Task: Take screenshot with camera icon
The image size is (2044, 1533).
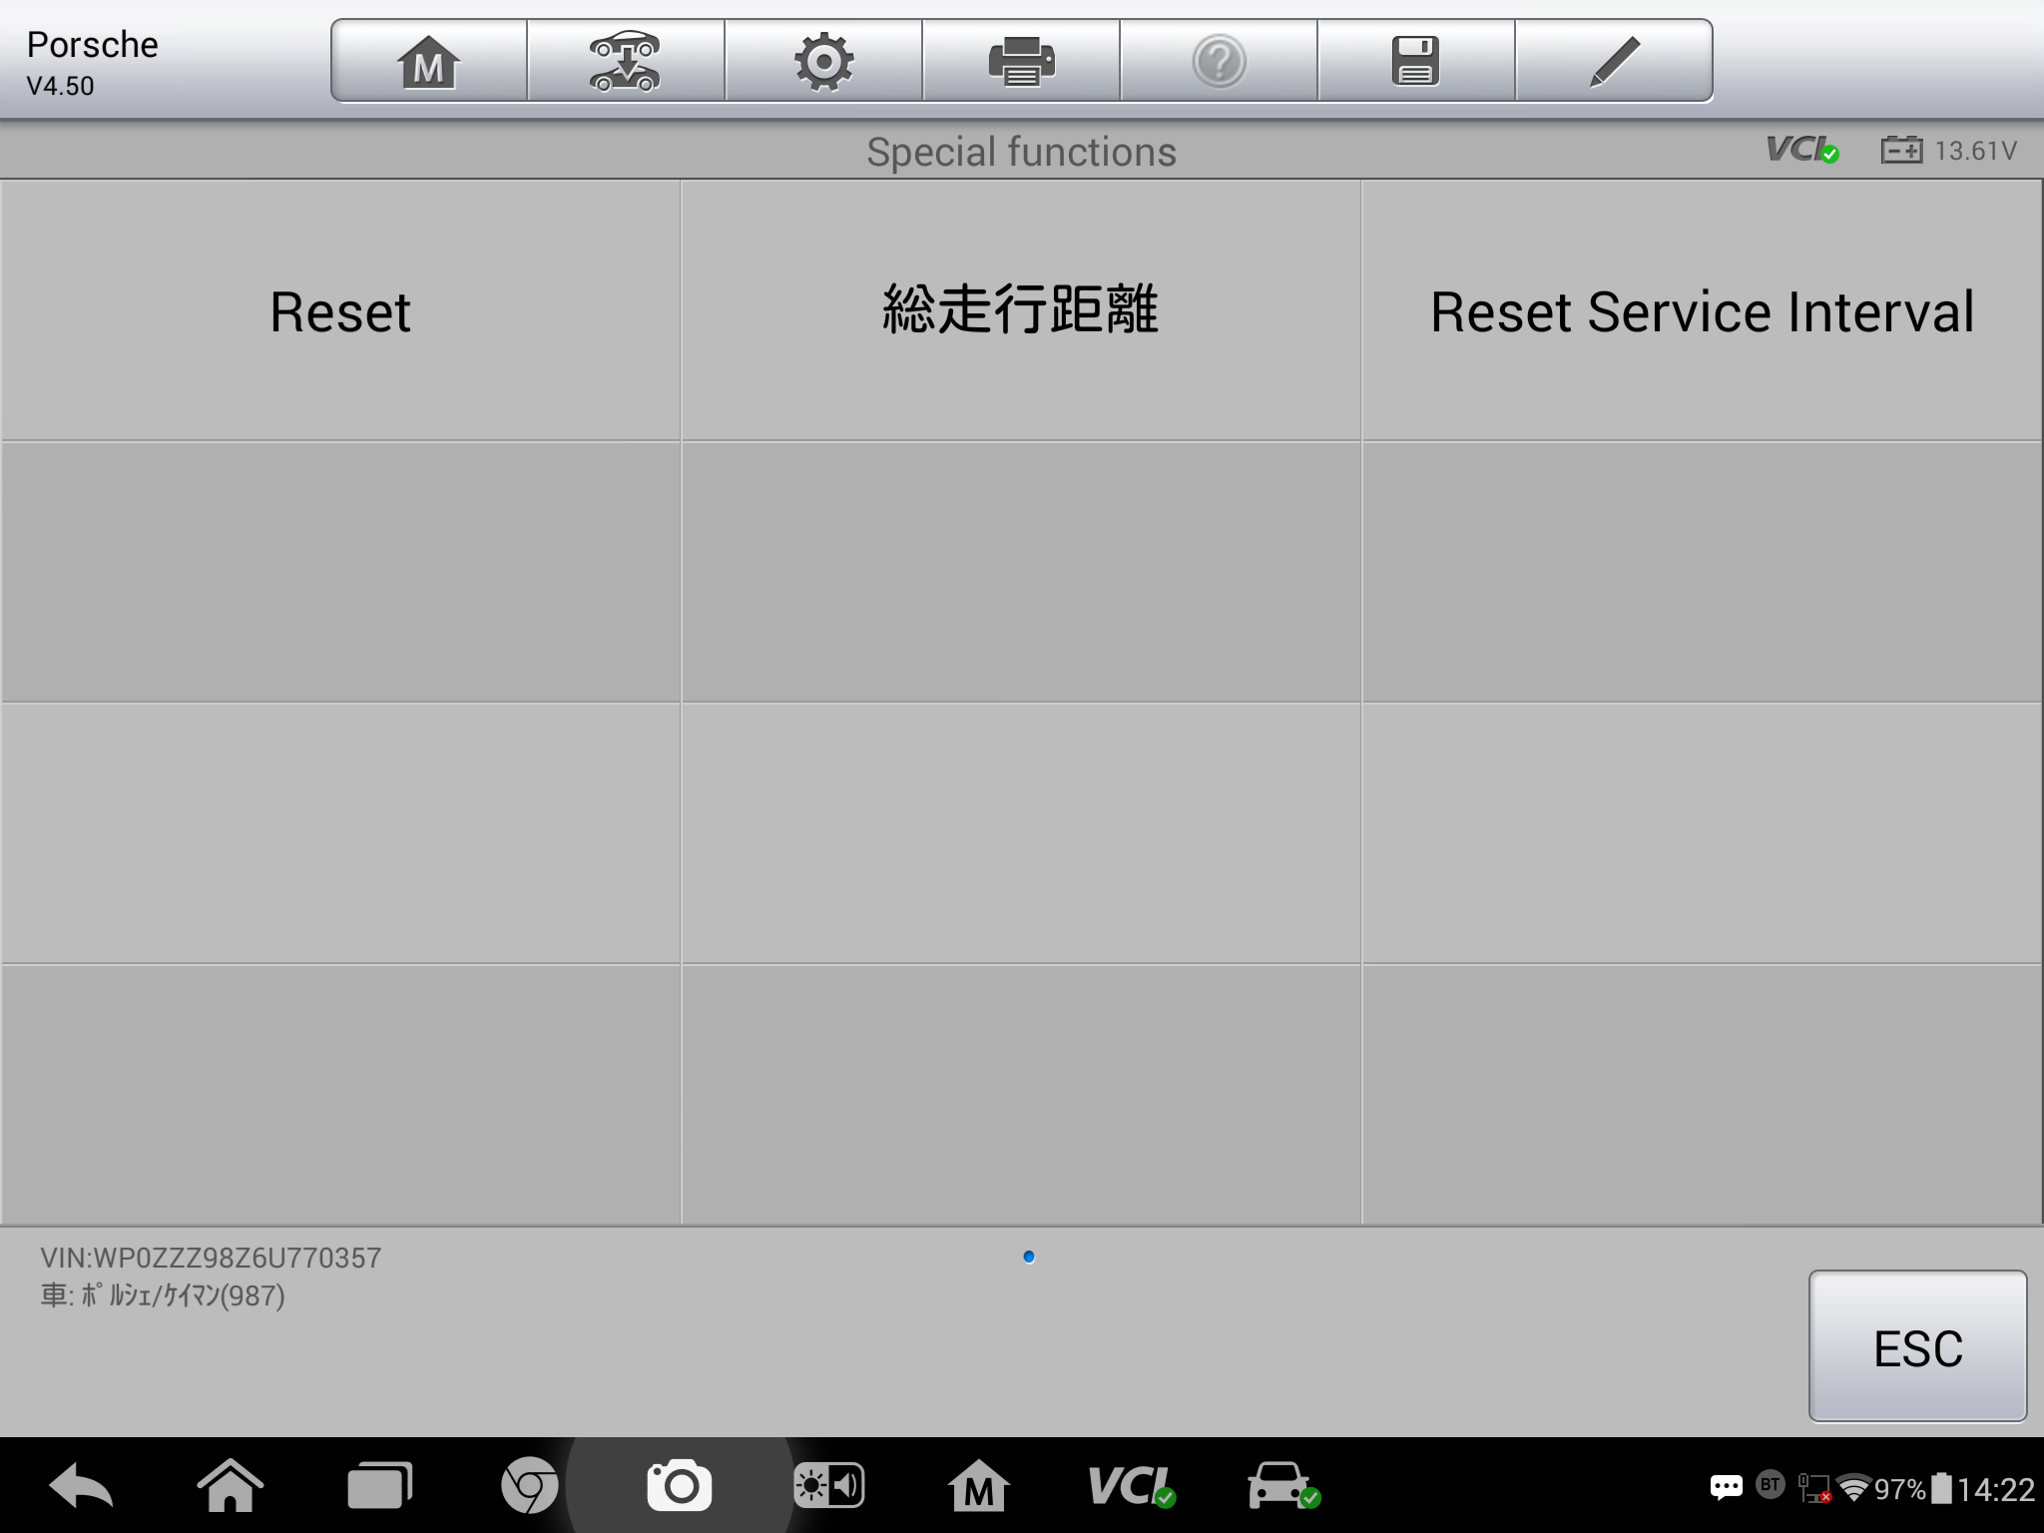Action: point(680,1486)
